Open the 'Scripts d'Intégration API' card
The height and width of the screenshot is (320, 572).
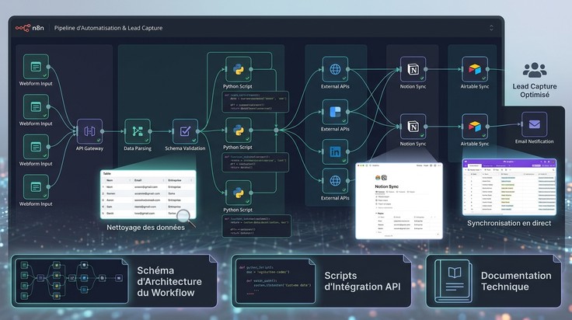click(322, 281)
